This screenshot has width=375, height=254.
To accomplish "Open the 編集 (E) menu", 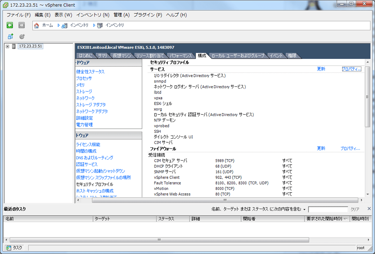I will [x=42, y=15].
